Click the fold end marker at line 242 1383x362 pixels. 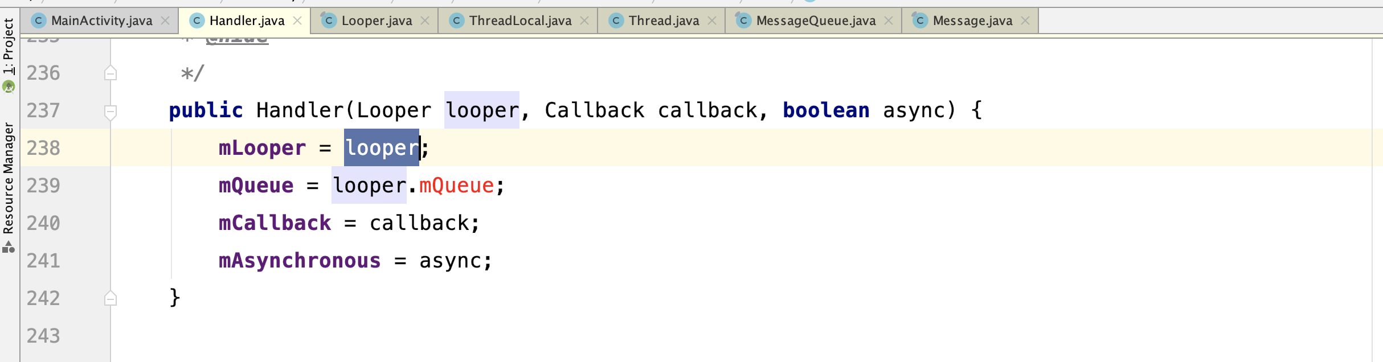111,298
